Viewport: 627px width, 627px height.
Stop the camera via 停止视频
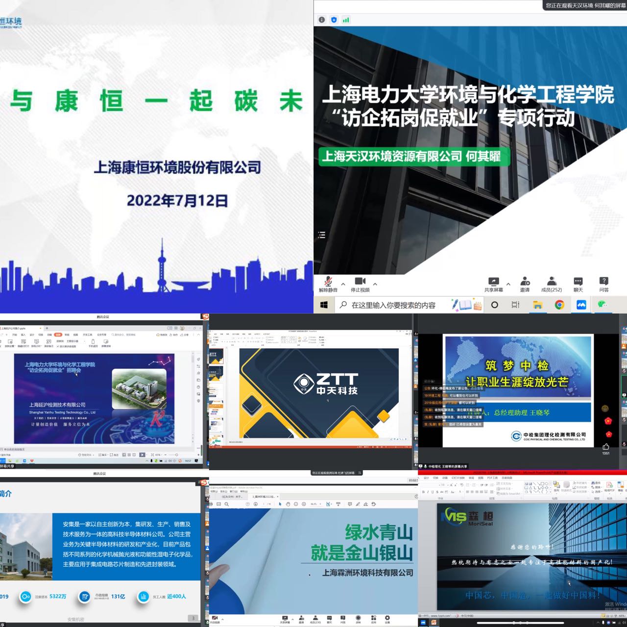(360, 284)
